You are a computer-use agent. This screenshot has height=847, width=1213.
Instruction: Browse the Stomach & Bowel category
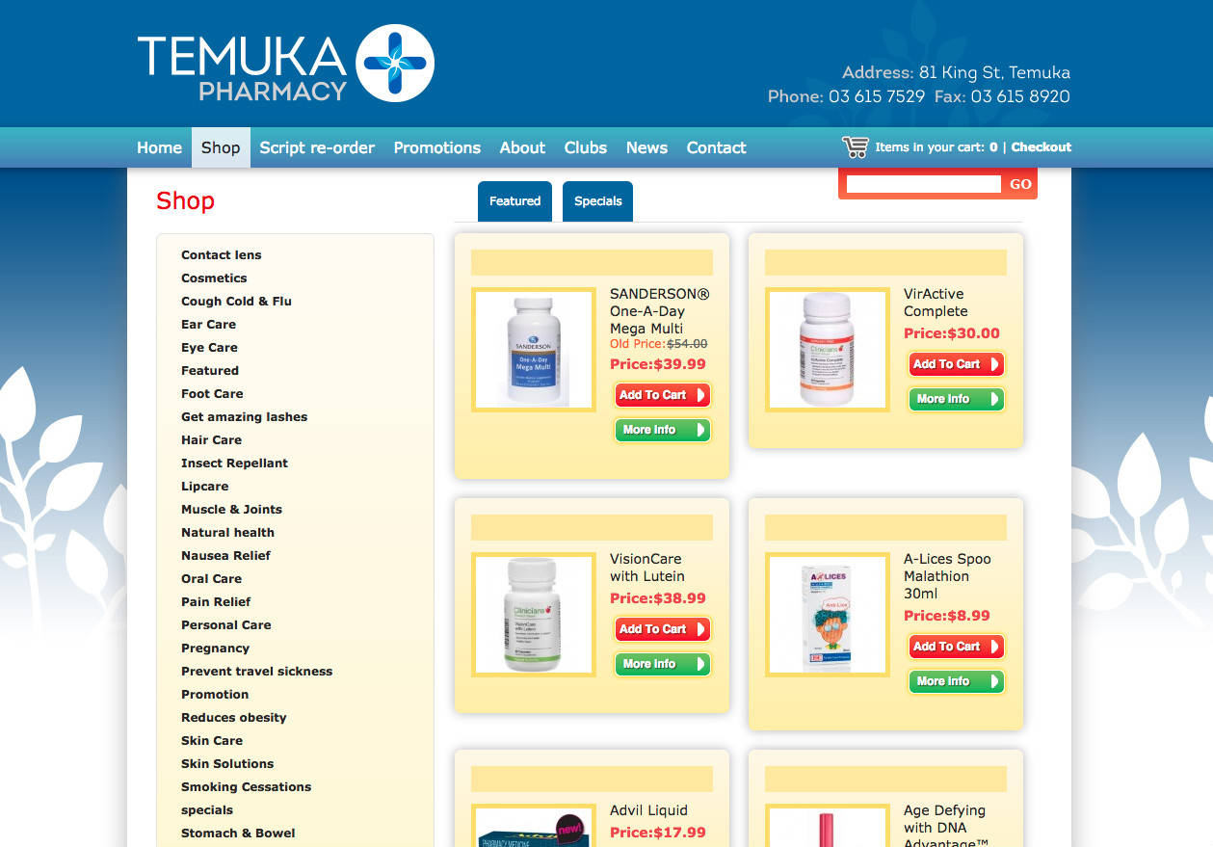click(x=238, y=834)
